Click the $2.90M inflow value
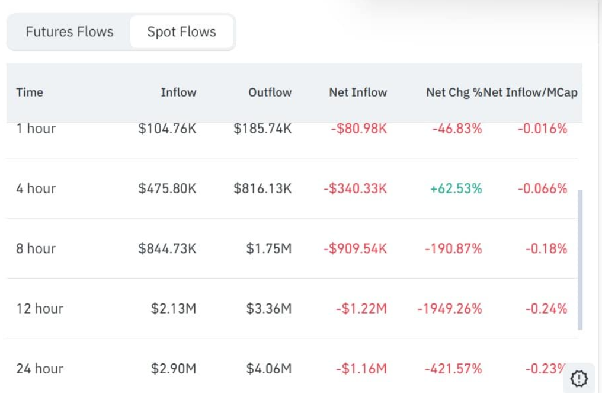 [x=174, y=368]
